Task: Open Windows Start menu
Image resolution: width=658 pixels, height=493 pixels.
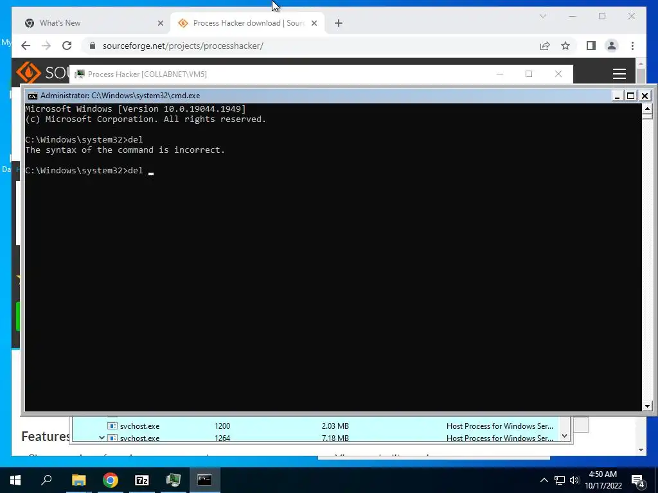Action: click(15, 480)
